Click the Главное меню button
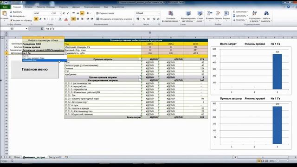Viewport: 297px width, 167px height. tap(35, 69)
